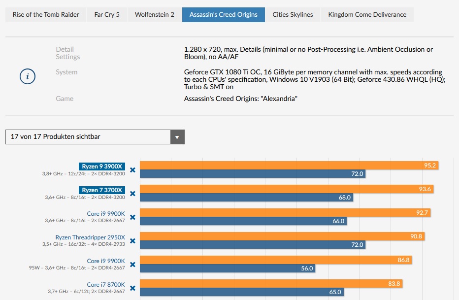Remove Ryzen Threadripper 2950X with its X icon
Image resolution: width=459 pixels, height=300 pixels.
132,241
